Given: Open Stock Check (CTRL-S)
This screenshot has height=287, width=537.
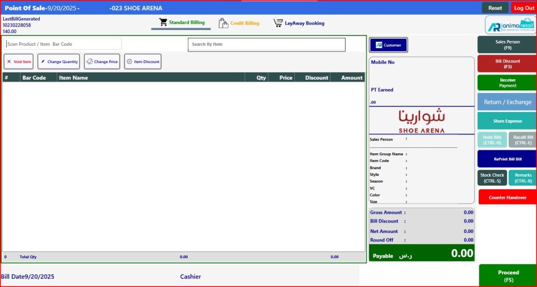Looking at the screenshot, I should pos(492,178).
